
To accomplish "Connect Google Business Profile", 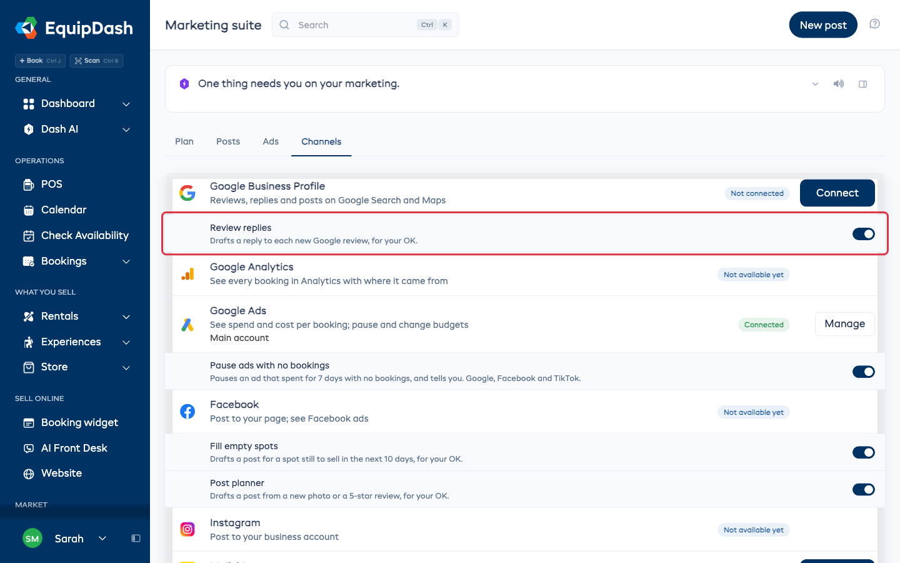I will pyautogui.click(x=837, y=193).
